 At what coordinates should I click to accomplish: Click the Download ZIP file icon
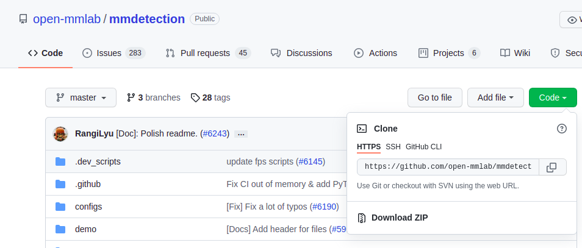(362, 218)
